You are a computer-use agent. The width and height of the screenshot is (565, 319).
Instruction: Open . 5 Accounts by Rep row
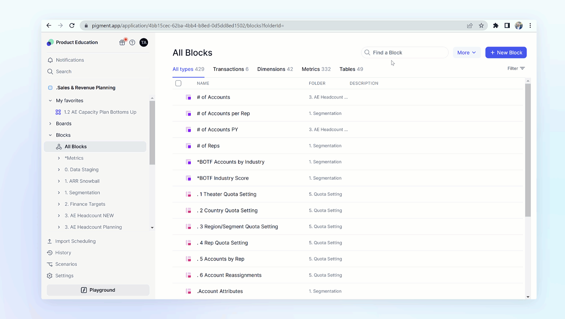(348, 259)
